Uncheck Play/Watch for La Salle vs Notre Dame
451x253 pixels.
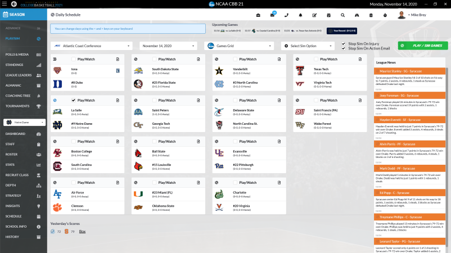74,100
